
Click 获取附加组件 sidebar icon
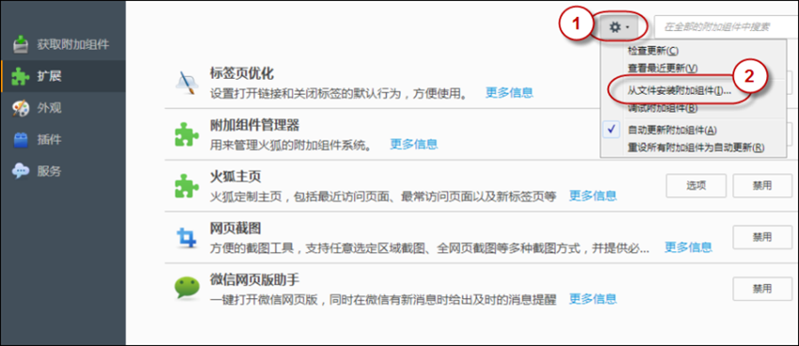(20, 44)
